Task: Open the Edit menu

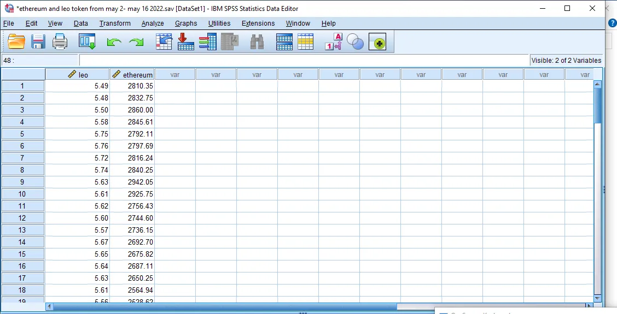Action: click(x=32, y=23)
